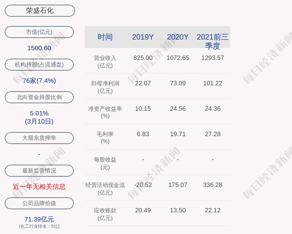Viewport: 292px width, 234px height.
Task: Open the 北向资金持股比例 label
Action: tap(39, 97)
